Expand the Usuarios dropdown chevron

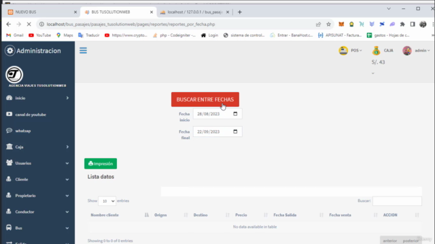point(67,163)
